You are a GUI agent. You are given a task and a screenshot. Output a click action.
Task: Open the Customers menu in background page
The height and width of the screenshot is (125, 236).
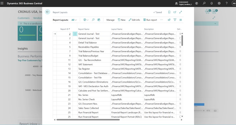(24, 18)
